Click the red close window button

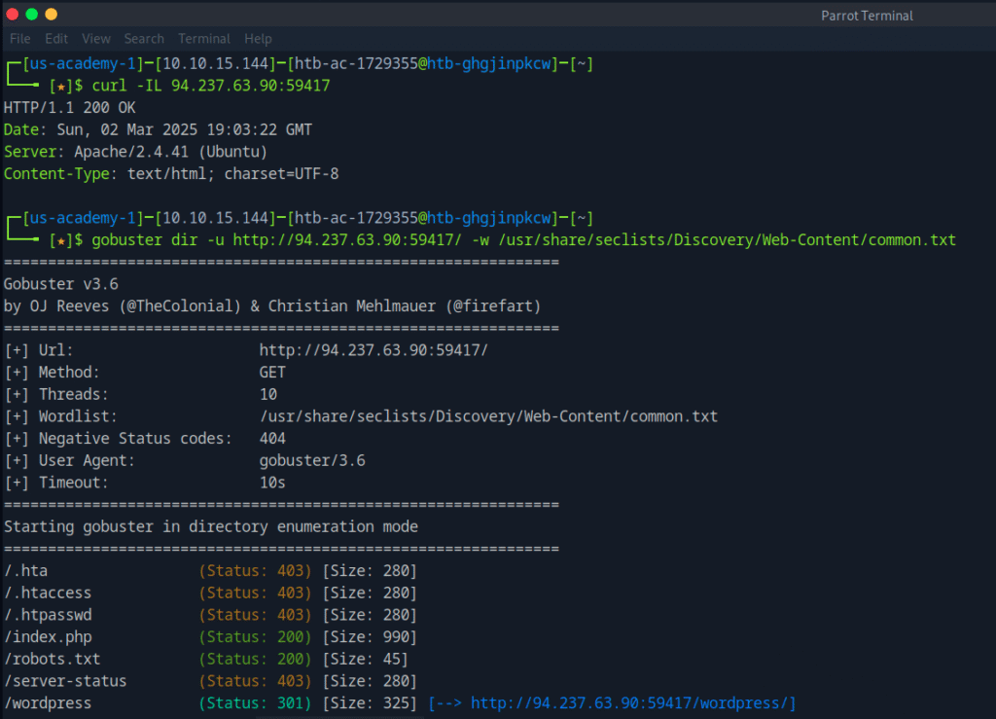click(13, 15)
